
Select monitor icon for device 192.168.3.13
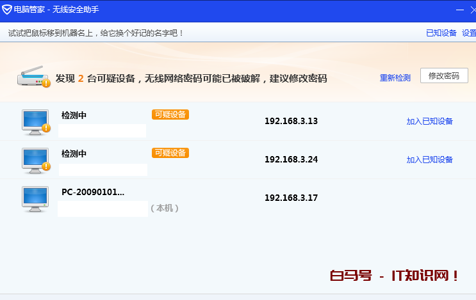pyautogui.click(x=35, y=121)
